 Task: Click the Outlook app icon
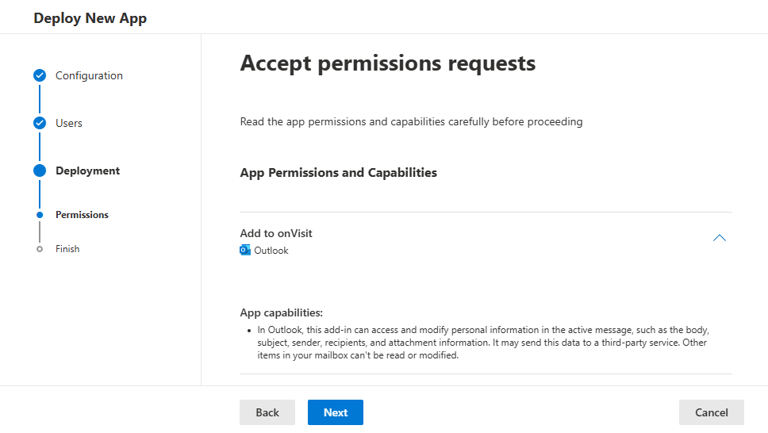click(x=245, y=251)
